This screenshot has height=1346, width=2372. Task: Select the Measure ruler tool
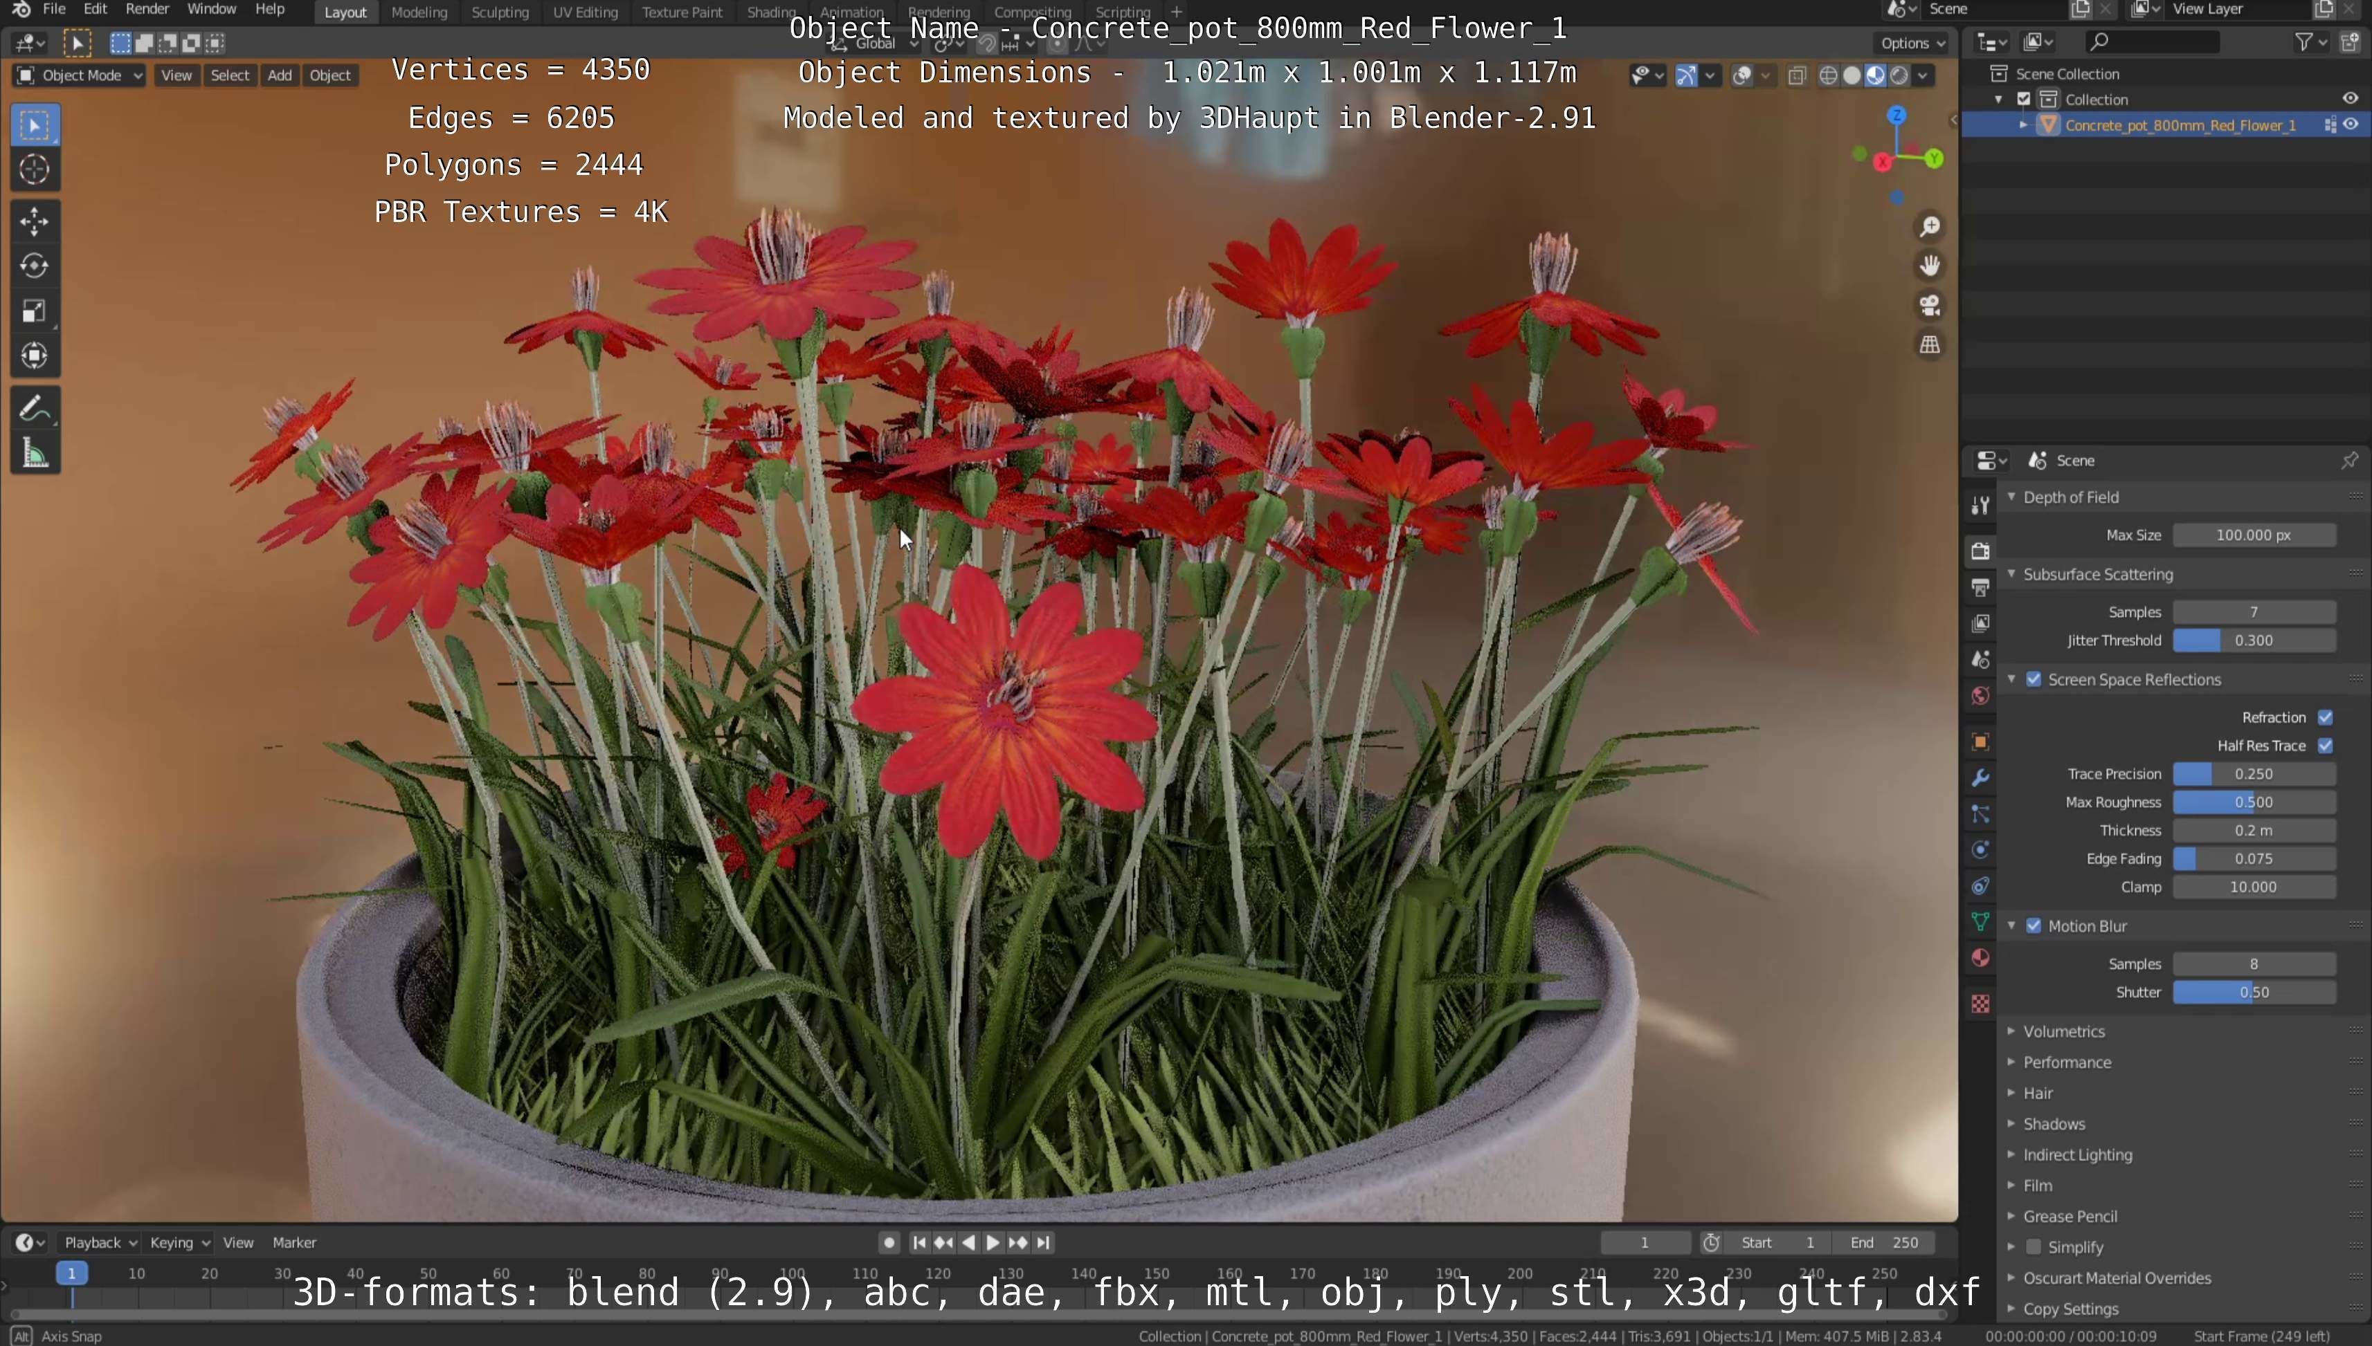coord(34,453)
